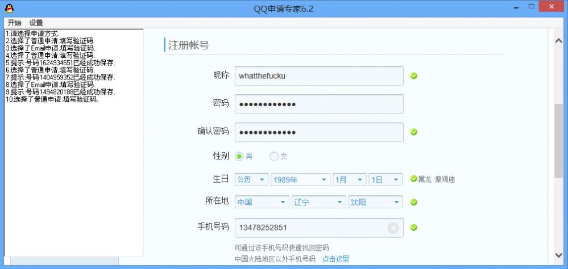The width and height of the screenshot is (568, 269).
Task: Click into the 昵称 nickname input field
Action: (x=319, y=76)
